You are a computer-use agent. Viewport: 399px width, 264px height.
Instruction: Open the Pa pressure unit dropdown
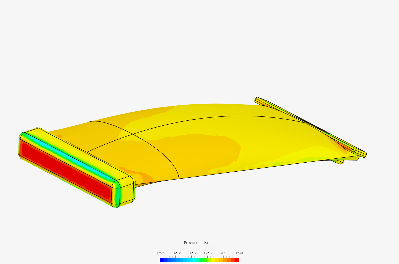click(x=210, y=243)
